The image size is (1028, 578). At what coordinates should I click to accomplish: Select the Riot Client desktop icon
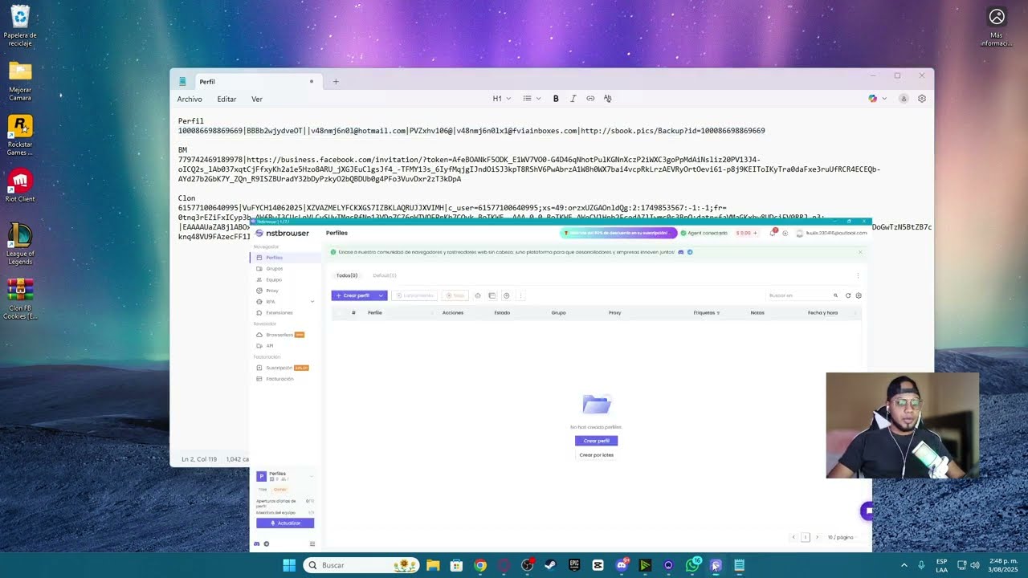tap(20, 185)
